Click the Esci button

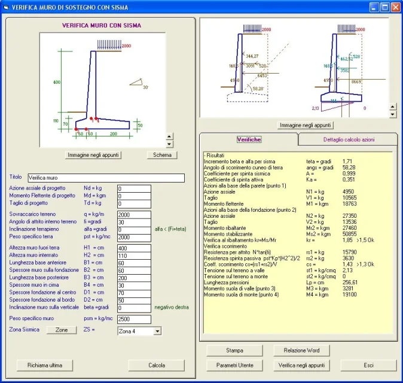click(x=368, y=365)
